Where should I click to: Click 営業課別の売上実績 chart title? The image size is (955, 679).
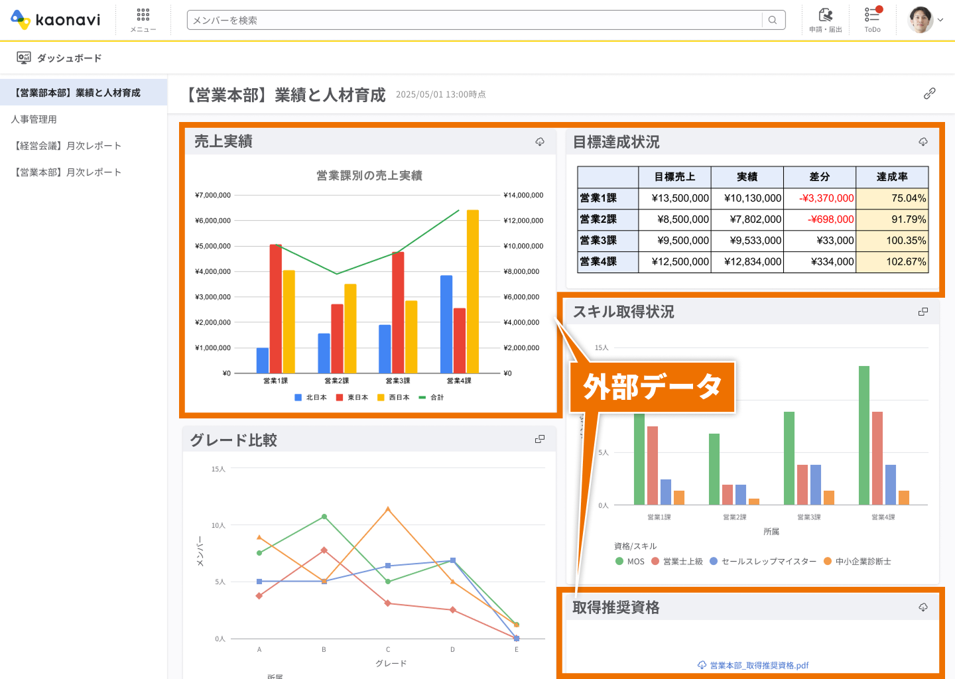(369, 176)
